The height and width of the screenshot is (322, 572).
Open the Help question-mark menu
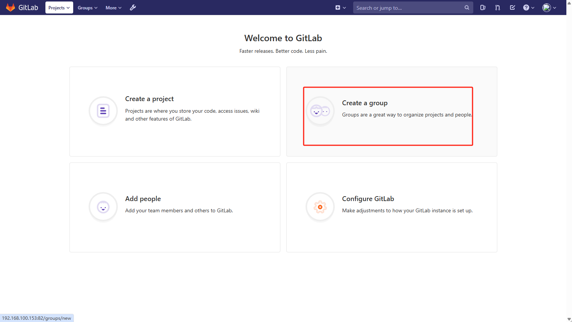528,7
